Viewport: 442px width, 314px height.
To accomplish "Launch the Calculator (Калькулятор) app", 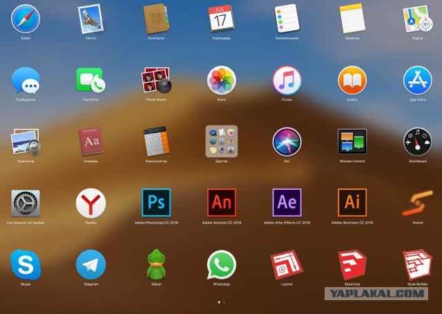I will point(156,142).
